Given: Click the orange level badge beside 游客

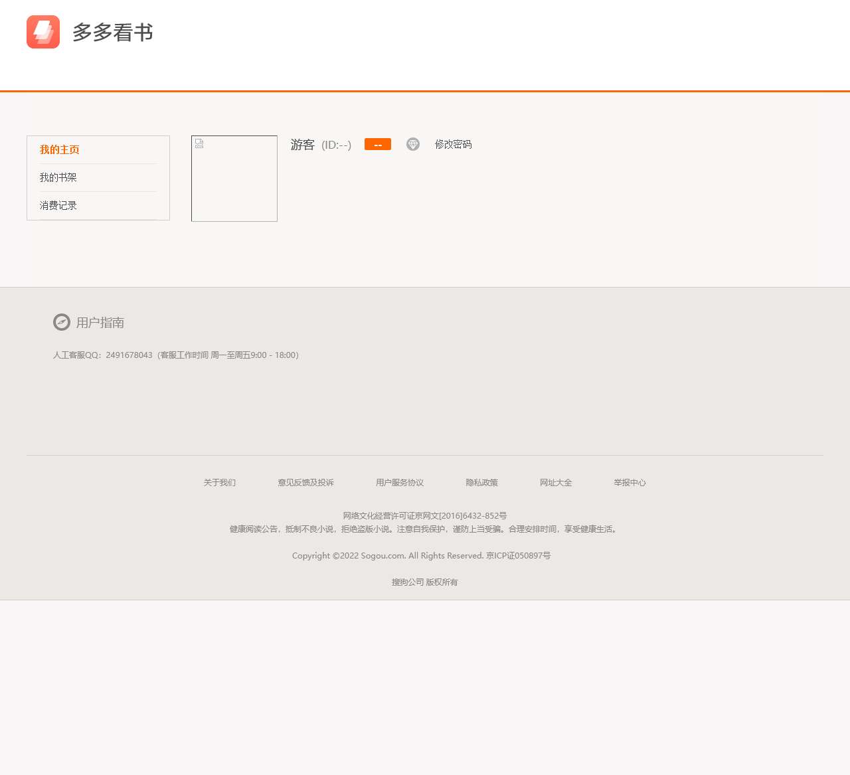Looking at the screenshot, I should (x=377, y=144).
